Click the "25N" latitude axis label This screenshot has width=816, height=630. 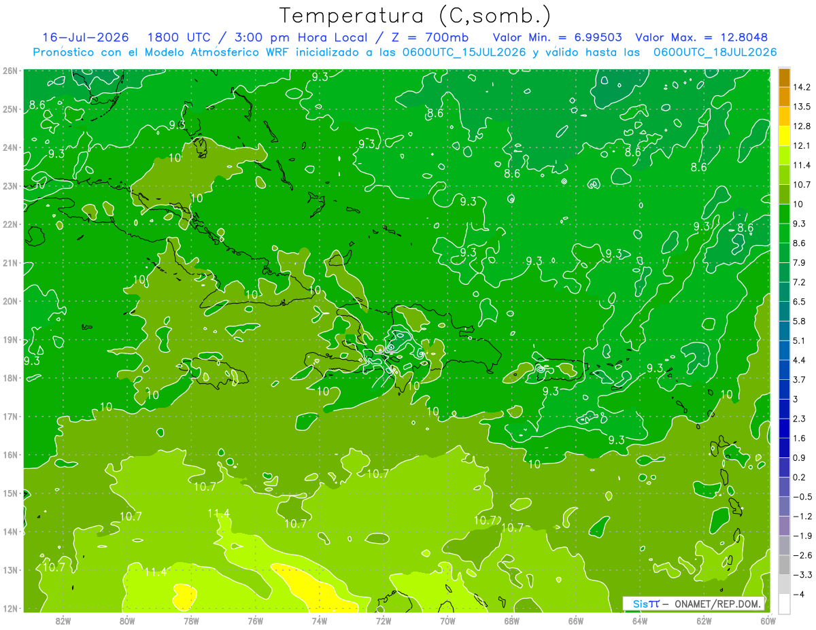coord(10,109)
